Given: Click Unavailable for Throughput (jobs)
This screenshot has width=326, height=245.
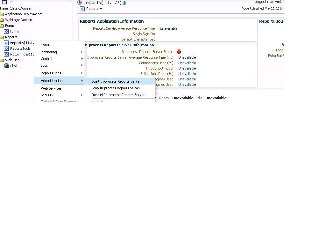Looking at the screenshot, I should click(x=187, y=68).
